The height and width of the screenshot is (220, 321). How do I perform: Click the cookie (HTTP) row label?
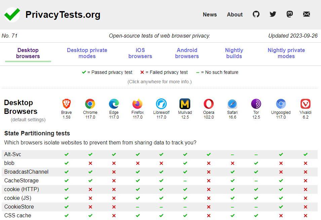pyautogui.click(x=22, y=189)
